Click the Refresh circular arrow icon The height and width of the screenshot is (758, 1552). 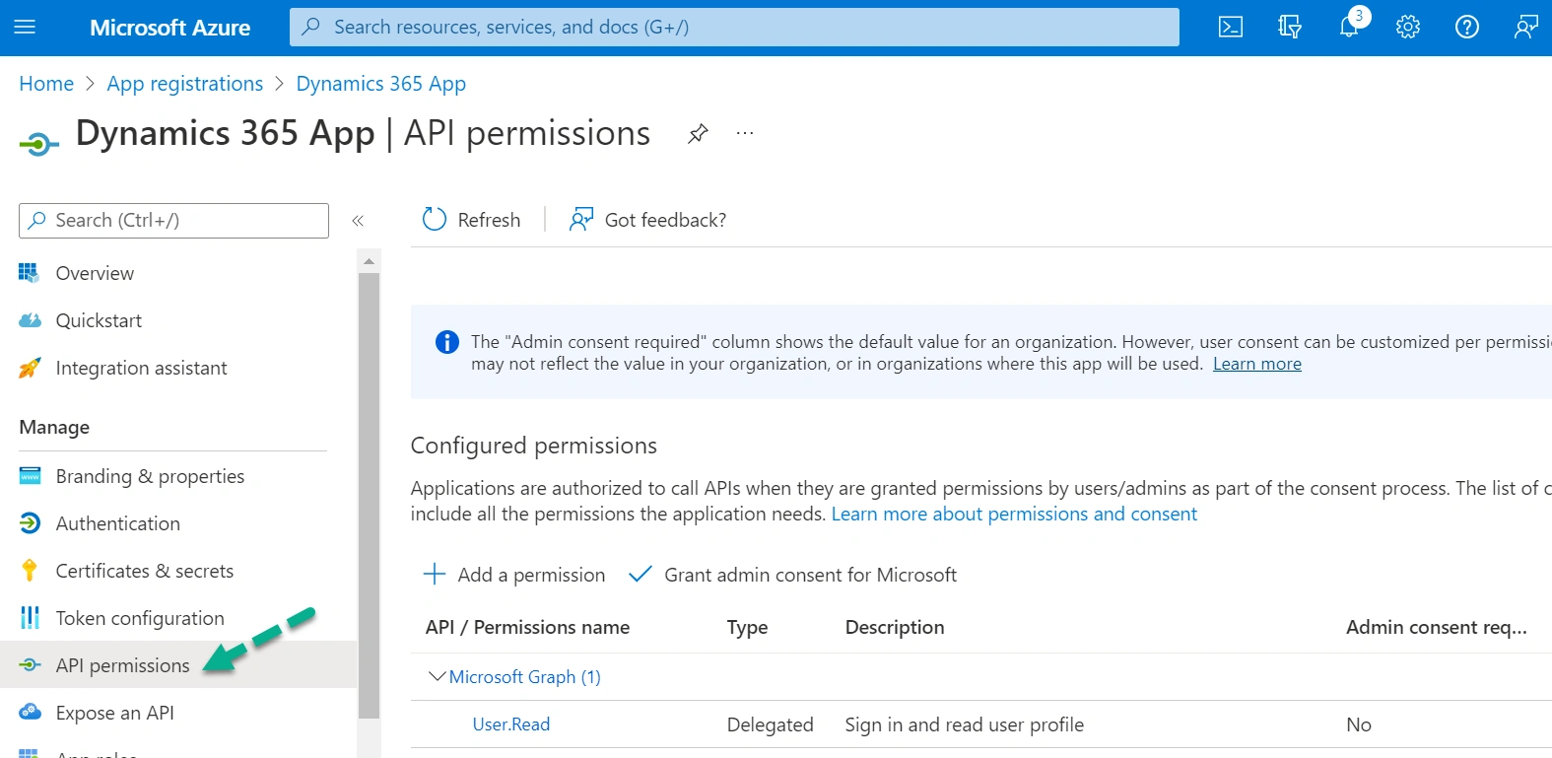tap(435, 219)
